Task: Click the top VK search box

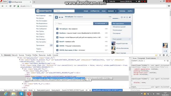Action: click(64, 11)
